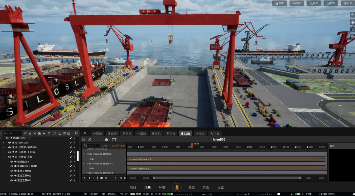Click the 日照 sunlight button
The image size is (355, 196).
tap(348, 3)
